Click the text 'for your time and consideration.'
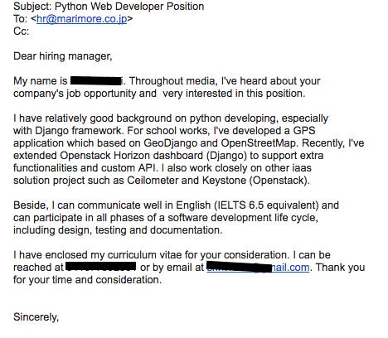The width and height of the screenshot is (388, 338). (87, 280)
